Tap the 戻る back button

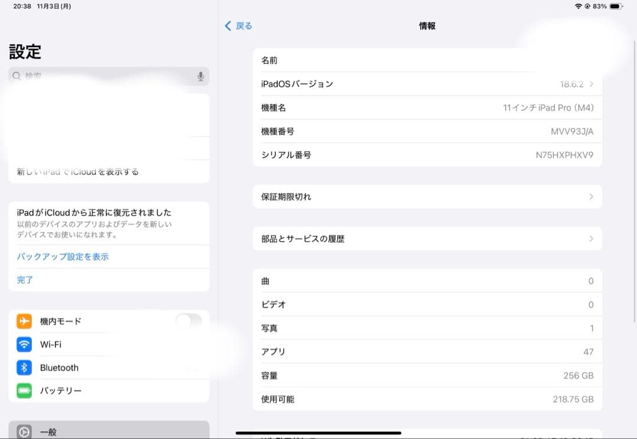[x=238, y=26]
